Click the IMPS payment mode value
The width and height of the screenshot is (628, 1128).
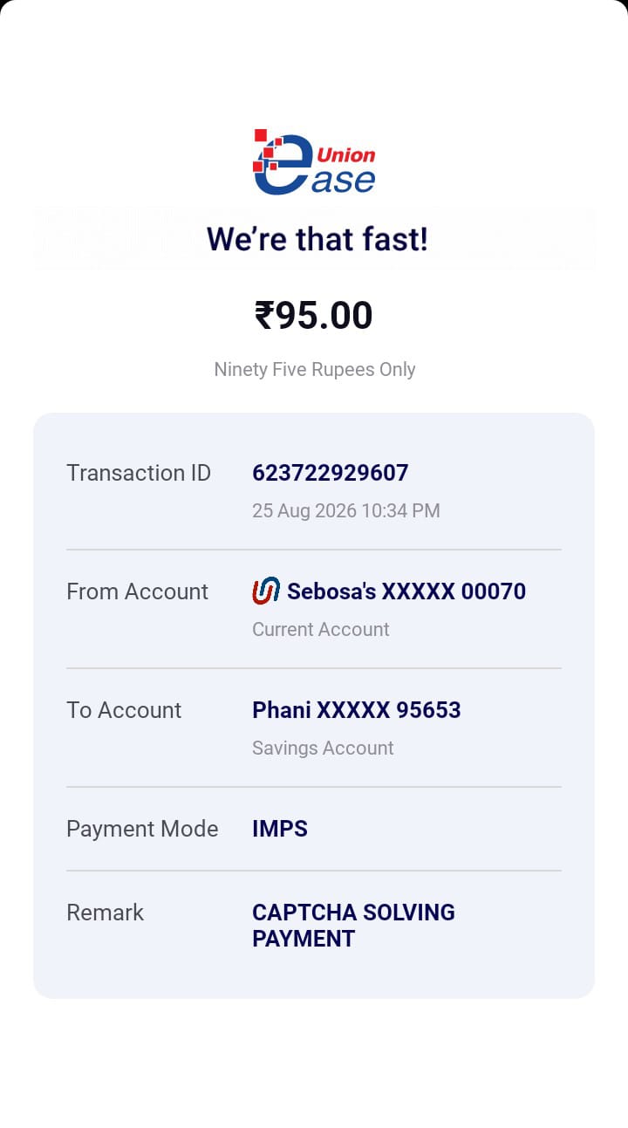pos(280,829)
